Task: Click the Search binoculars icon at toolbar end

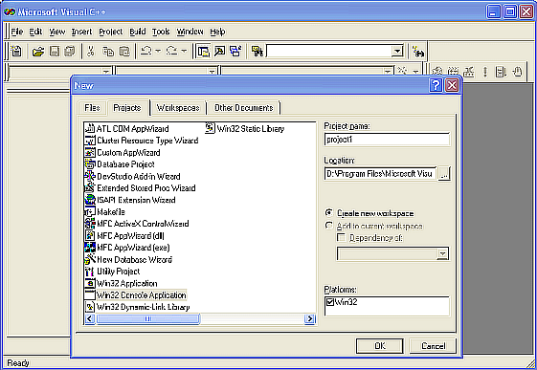Action: [x=418, y=52]
